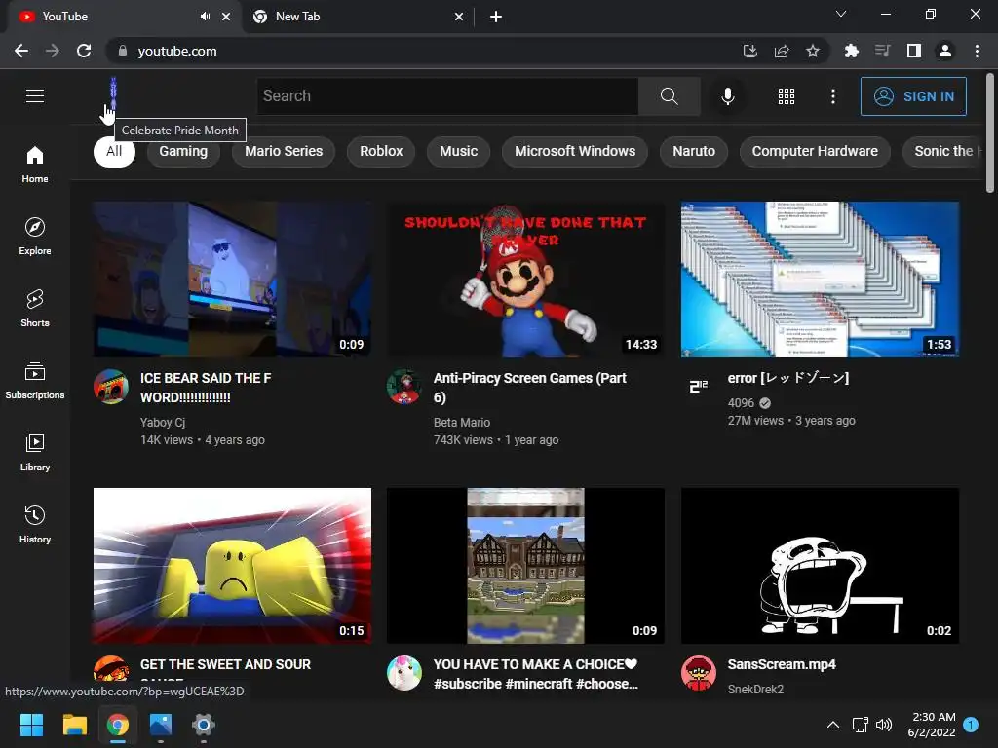Open a new browser tab

pyautogui.click(x=496, y=17)
